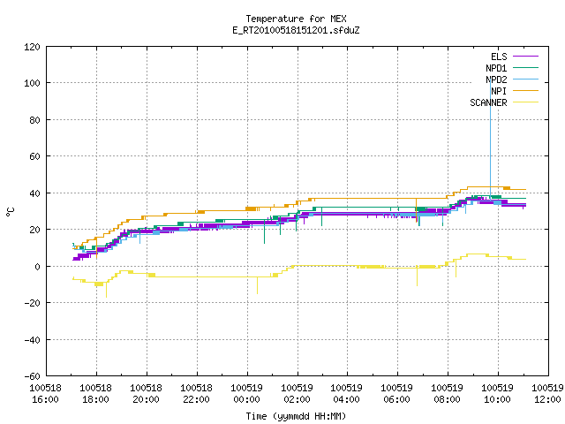The height and width of the screenshot is (424, 565).
Task: Click the yellow SCANNER dip near 18:00
Action: tap(106, 290)
